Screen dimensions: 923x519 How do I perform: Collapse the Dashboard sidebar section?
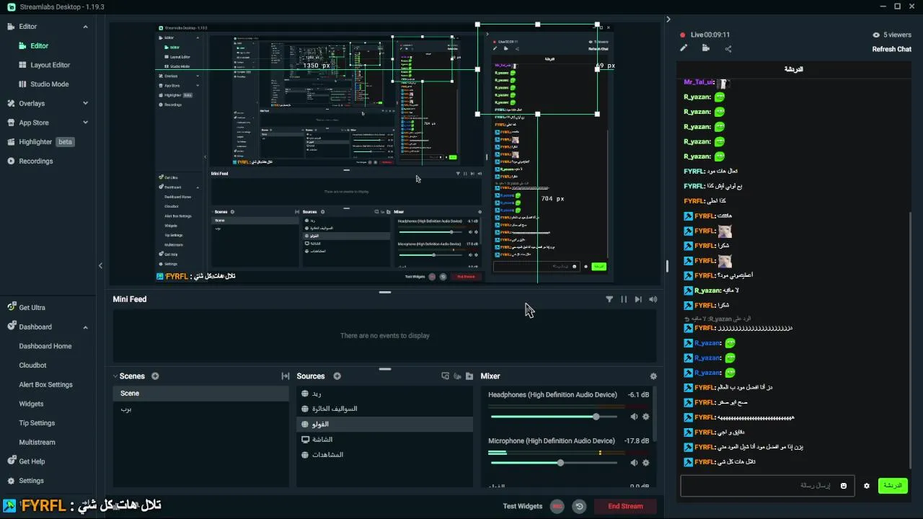85,327
